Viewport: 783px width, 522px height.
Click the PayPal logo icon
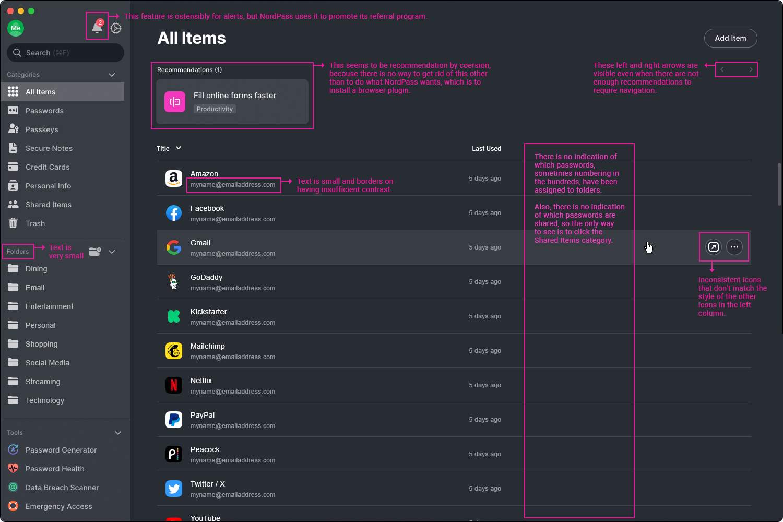(174, 420)
